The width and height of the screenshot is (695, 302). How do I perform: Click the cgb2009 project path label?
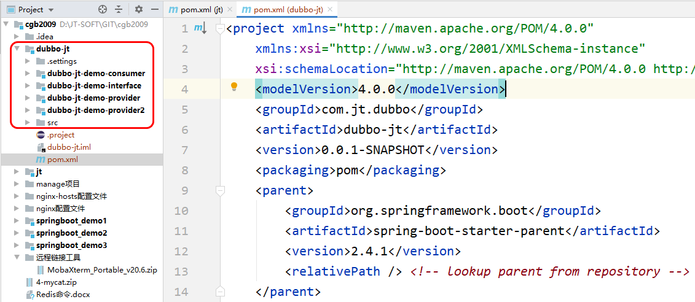[x=104, y=24]
